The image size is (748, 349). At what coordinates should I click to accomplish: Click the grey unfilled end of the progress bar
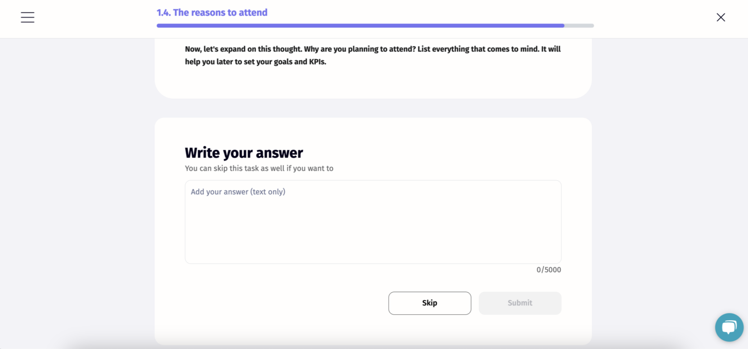pyautogui.click(x=579, y=26)
